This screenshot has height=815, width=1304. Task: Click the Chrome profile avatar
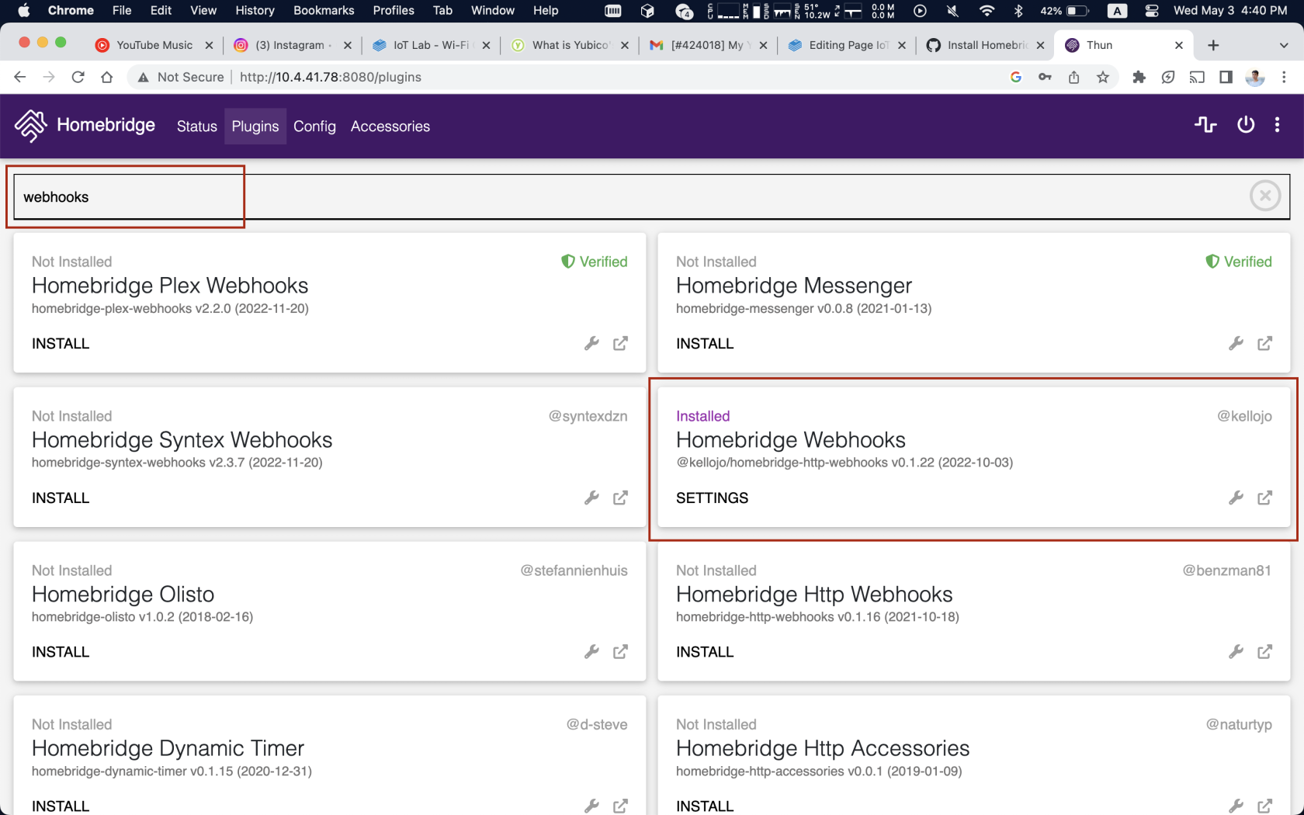1255,77
